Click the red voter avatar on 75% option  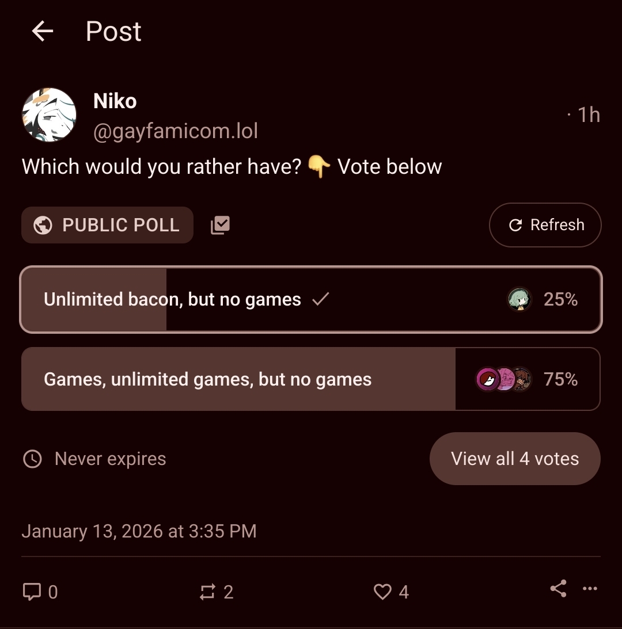487,379
